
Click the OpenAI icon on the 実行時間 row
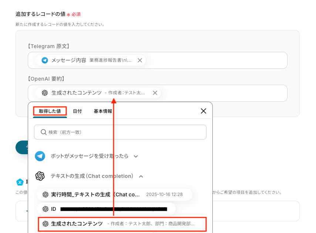tap(46, 195)
